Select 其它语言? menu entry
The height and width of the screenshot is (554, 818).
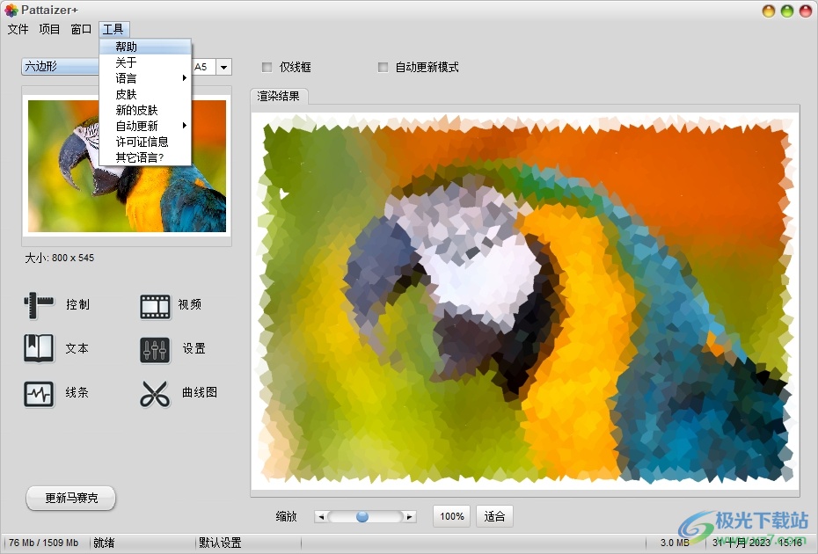(145, 157)
